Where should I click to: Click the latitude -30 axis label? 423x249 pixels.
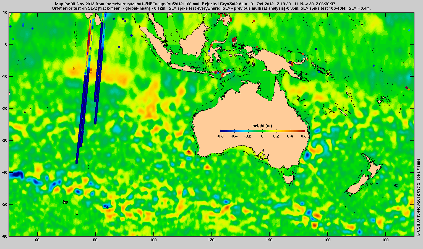pyautogui.click(x=4, y=140)
